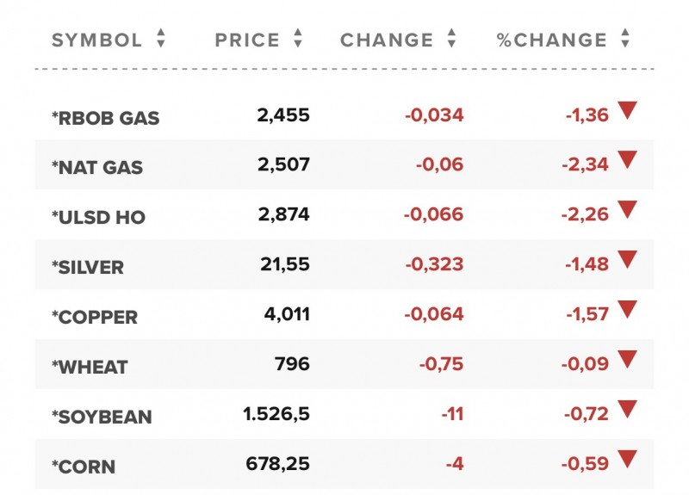
Task: Sort table by %CHANGE column header
Action: click(x=552, y=40)
